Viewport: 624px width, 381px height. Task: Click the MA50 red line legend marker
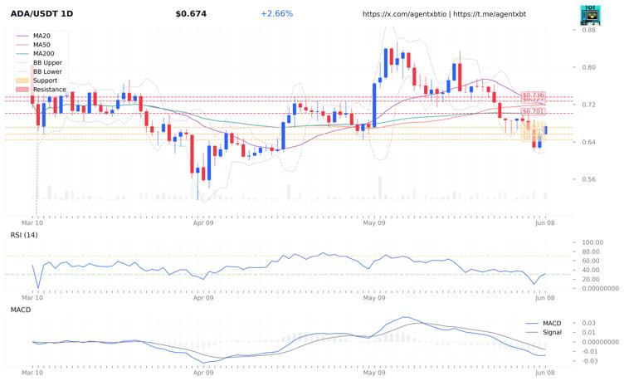click(x=22, y=45)
